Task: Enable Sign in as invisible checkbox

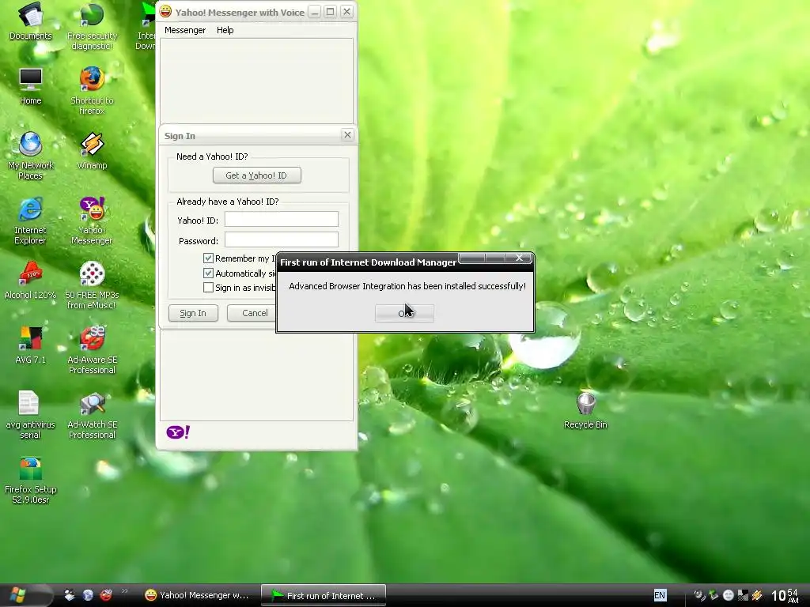Action: click(x=208, y=288)
